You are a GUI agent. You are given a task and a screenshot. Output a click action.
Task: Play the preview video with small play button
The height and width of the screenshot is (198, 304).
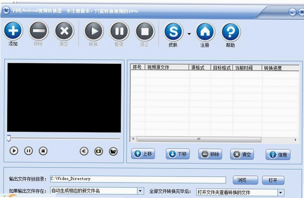click(14, 151)
